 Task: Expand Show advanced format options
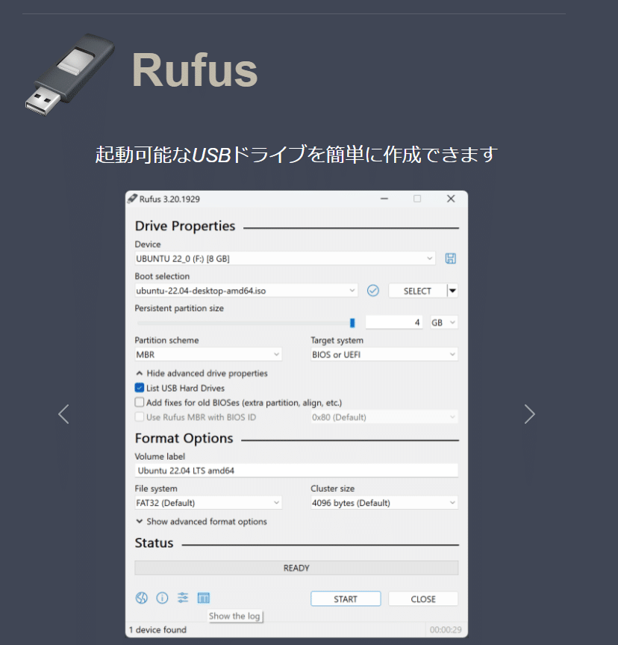click(202, 522)
